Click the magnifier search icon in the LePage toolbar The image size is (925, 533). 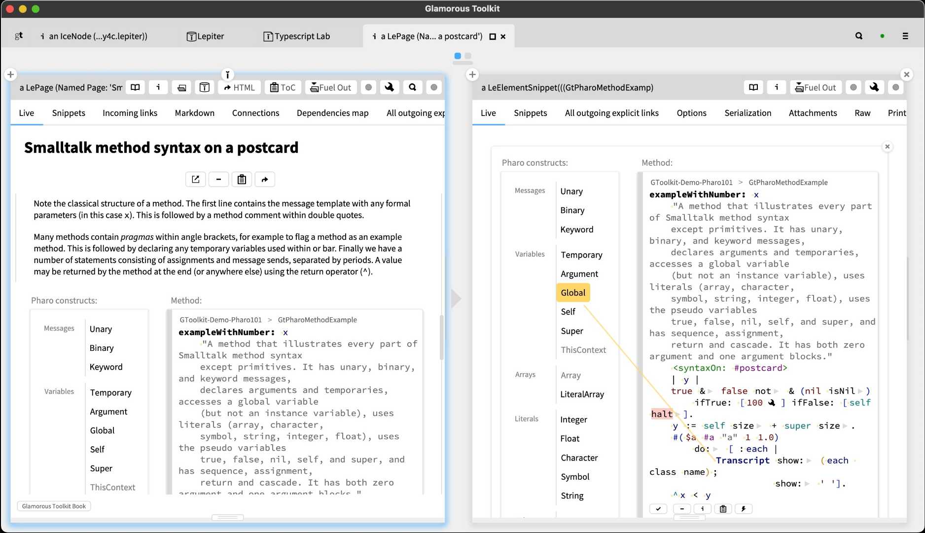[x=413, y=87]
